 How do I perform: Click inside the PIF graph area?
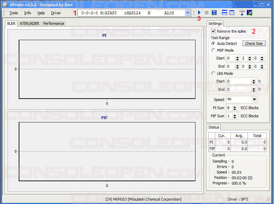pos(107,152)
